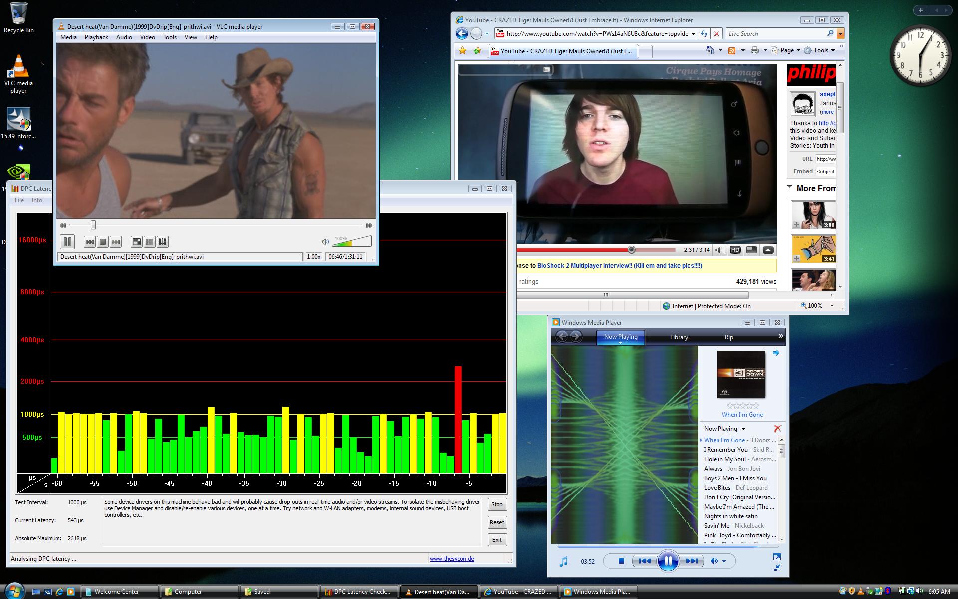Go to previous track in Windows Media Player
This screenshot has height=599, width=958.
coord(644,561)
